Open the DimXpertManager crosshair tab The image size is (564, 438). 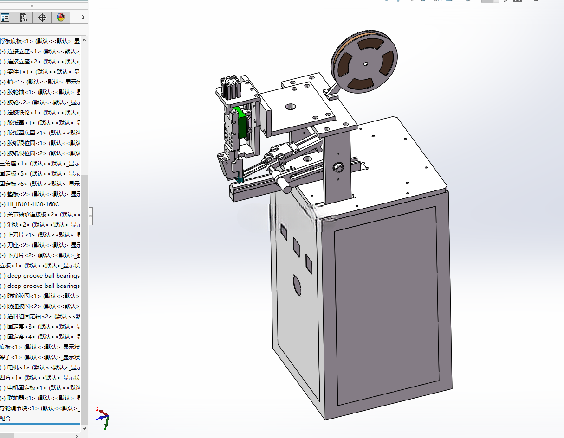(x=42, y=18)
